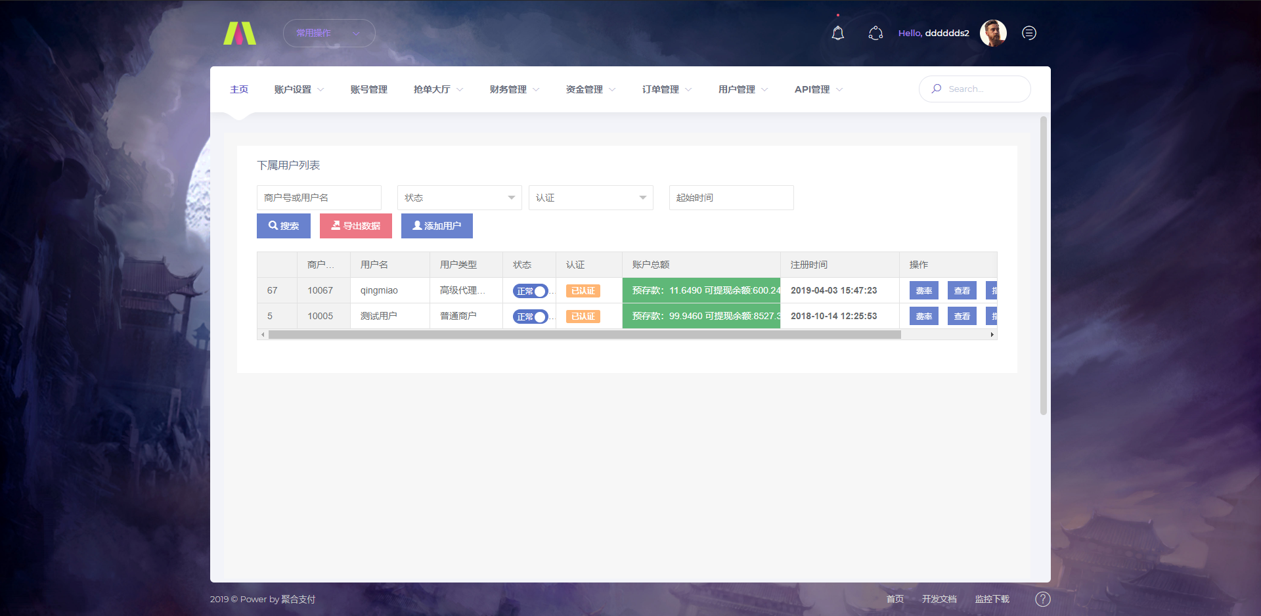Viewport: 1261px width, 616px height.
Task: Click the table scrollbar left arrow
Action: point(263,334)
